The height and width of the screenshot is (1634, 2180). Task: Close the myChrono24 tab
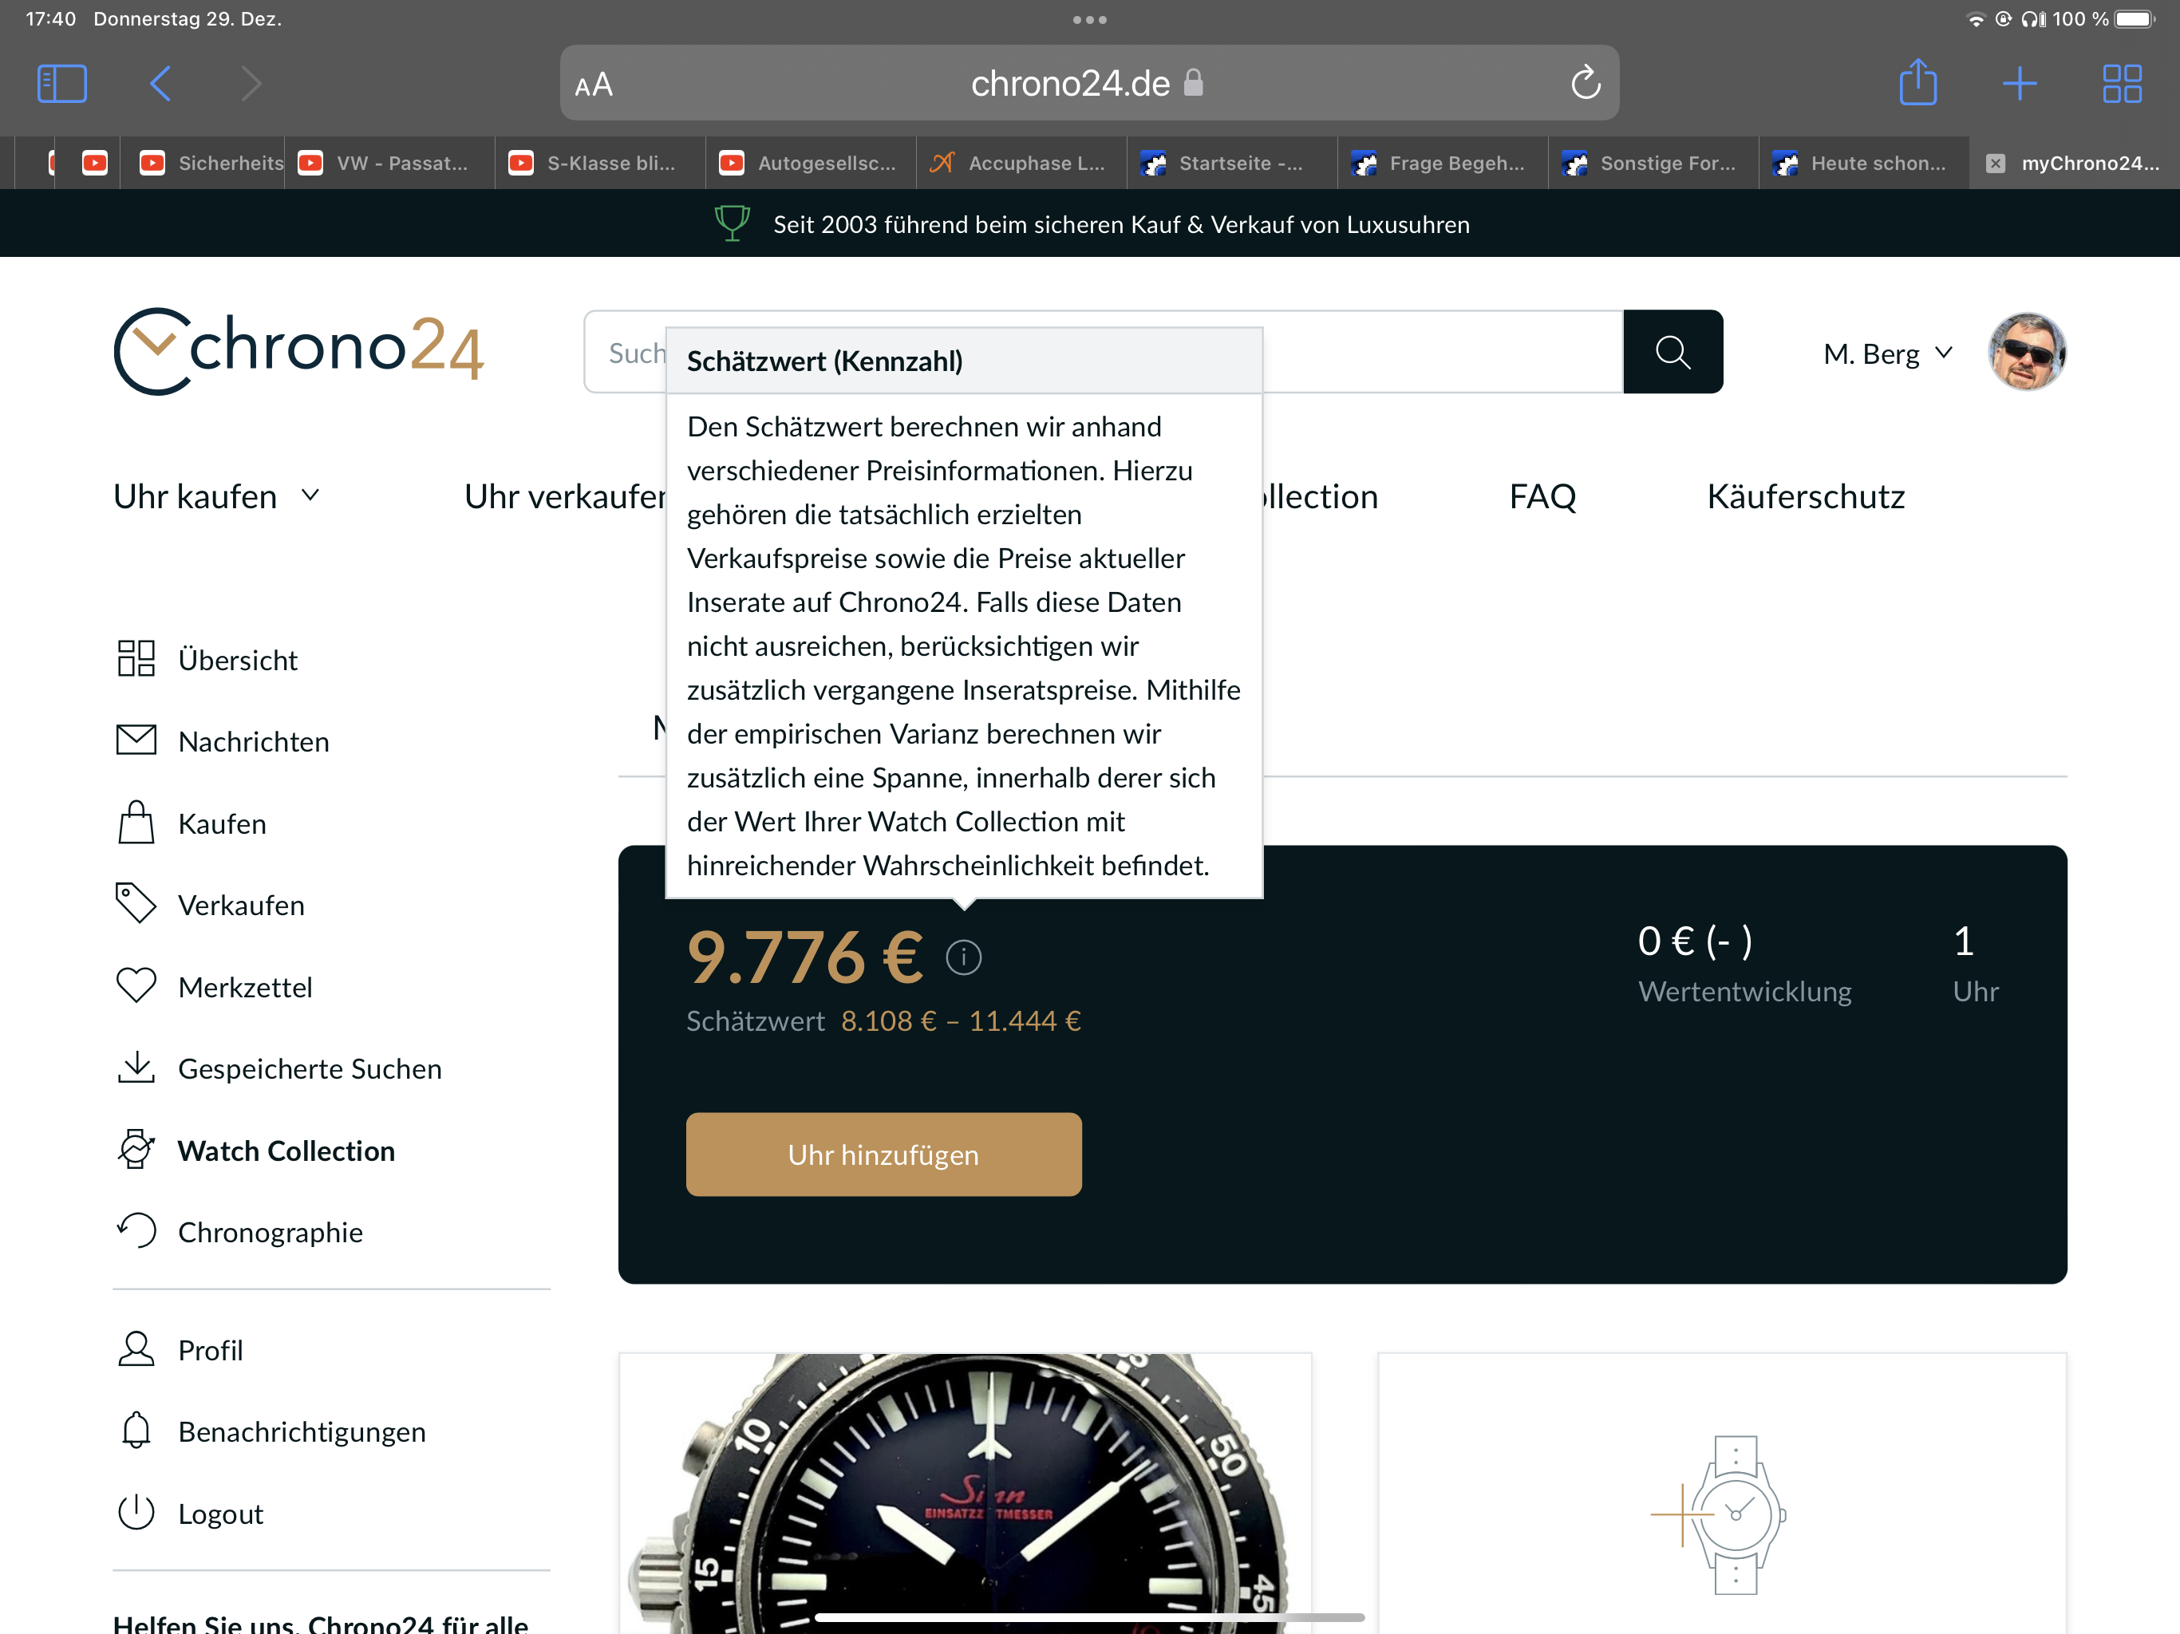[1995, 163]
